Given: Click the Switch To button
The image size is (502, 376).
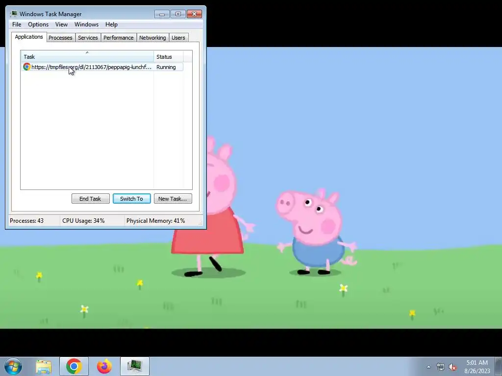Looking at the screenshot, I should [131, 199].
